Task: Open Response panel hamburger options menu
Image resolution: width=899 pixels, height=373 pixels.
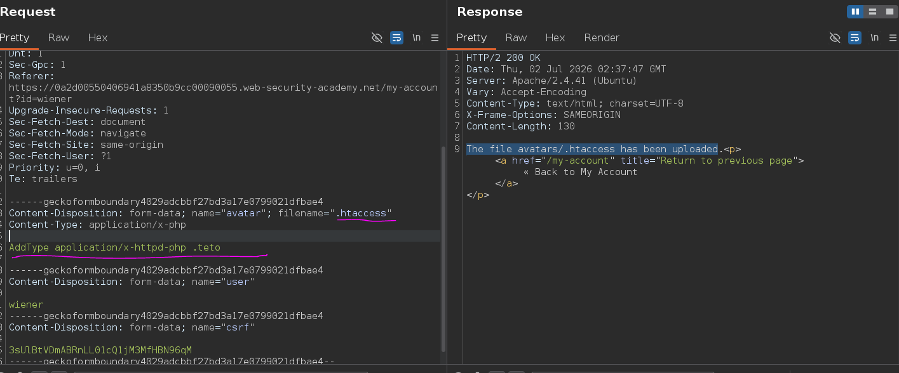Action: click(x=893, y=38)
